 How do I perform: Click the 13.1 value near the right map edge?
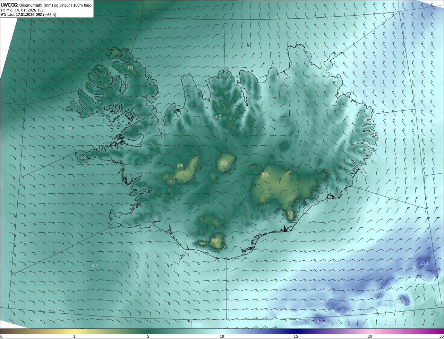(x=424, y=263)
